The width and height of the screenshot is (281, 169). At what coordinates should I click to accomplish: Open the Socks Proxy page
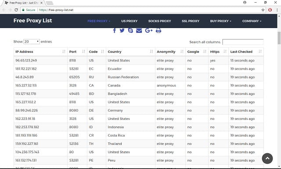click(x=159, y=21)
